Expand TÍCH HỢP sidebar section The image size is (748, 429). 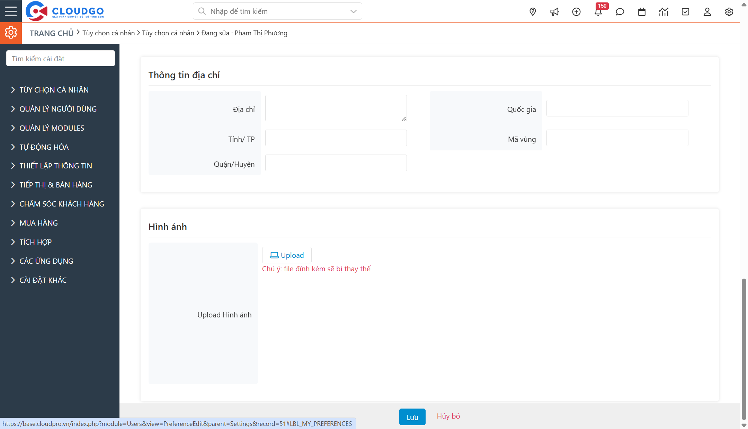[35, 242]
